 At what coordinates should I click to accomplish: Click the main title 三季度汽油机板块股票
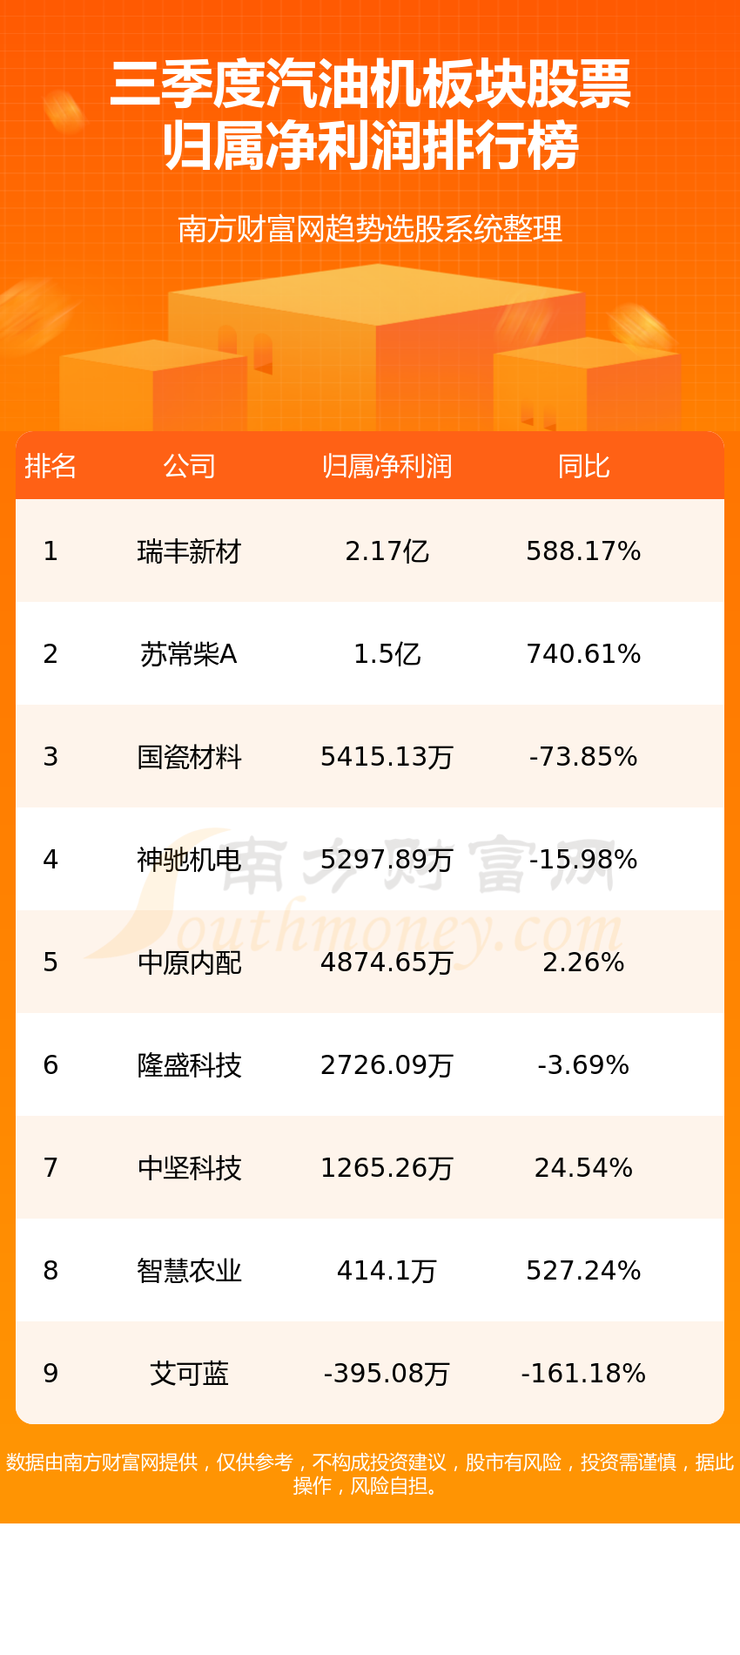tap(370, 84)
